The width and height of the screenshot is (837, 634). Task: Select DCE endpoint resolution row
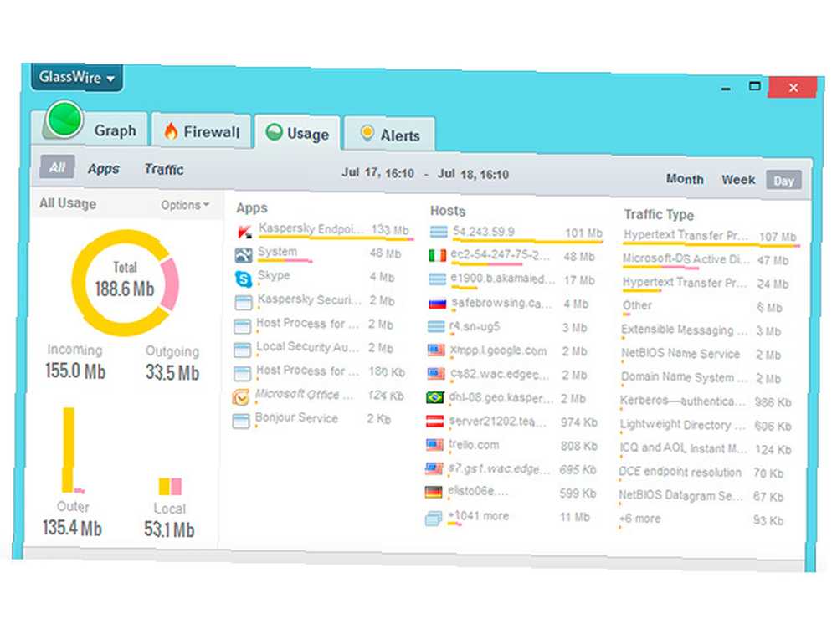click(701, 473)
